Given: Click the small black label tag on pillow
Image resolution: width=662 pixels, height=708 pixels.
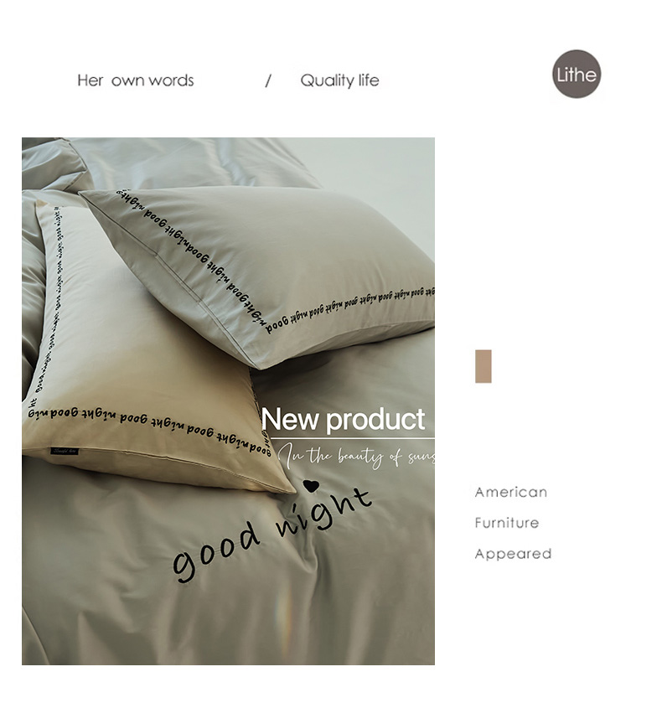Looking at the screenshot, I should click(65, 451).
